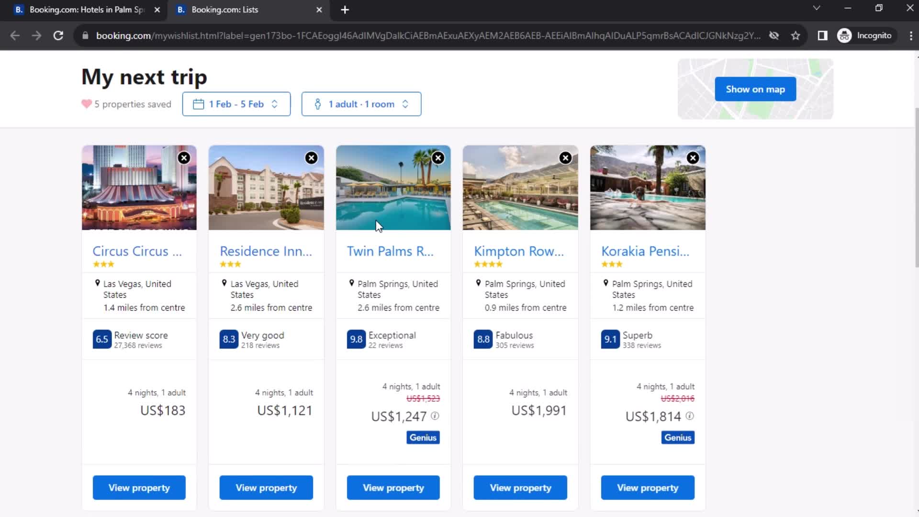Screen dimensions: 919x517
Task: Click the page vertical scrollbar
Action: pyautogui.click(x=916, y=187)
